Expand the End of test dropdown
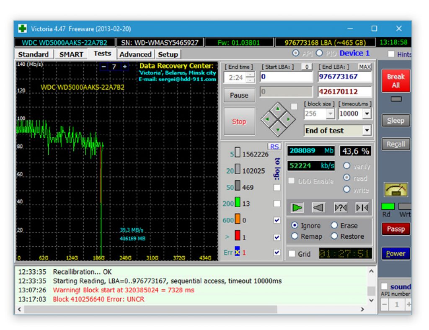Viewport: 429px width, 330px height. pos(367,130)
